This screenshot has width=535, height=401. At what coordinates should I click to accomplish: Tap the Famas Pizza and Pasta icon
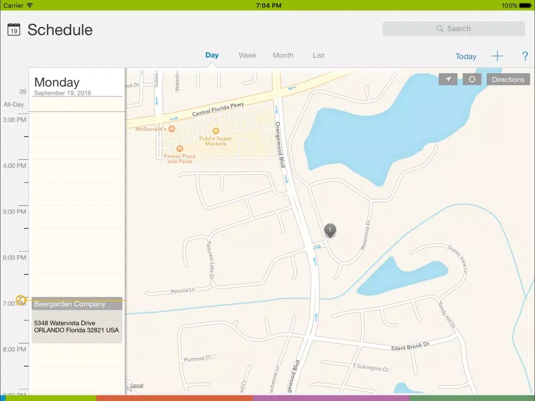pos(179,149)
